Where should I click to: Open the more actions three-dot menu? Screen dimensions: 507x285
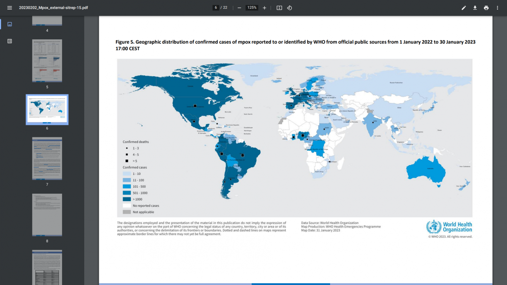click(x=497, y=8)
